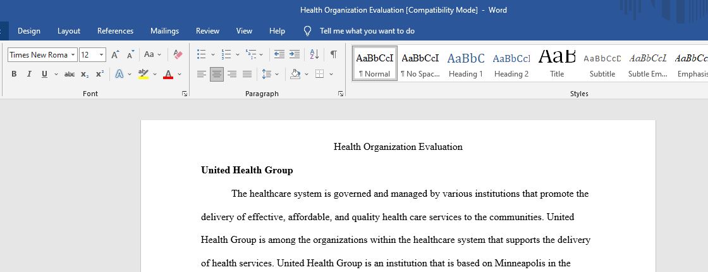The image size is (708, 272).
Task: Open the Help tab
Action: (277, 31)
